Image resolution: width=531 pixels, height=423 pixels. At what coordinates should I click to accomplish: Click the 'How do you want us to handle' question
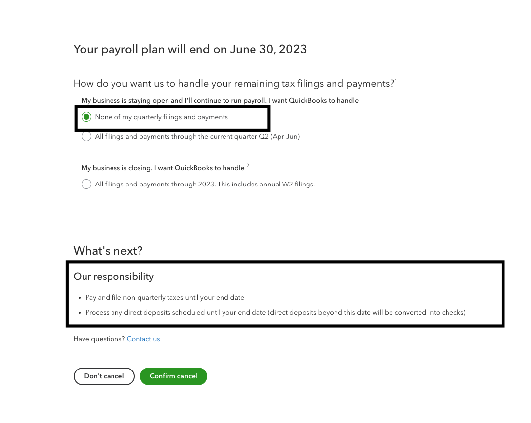click(234, 84)
